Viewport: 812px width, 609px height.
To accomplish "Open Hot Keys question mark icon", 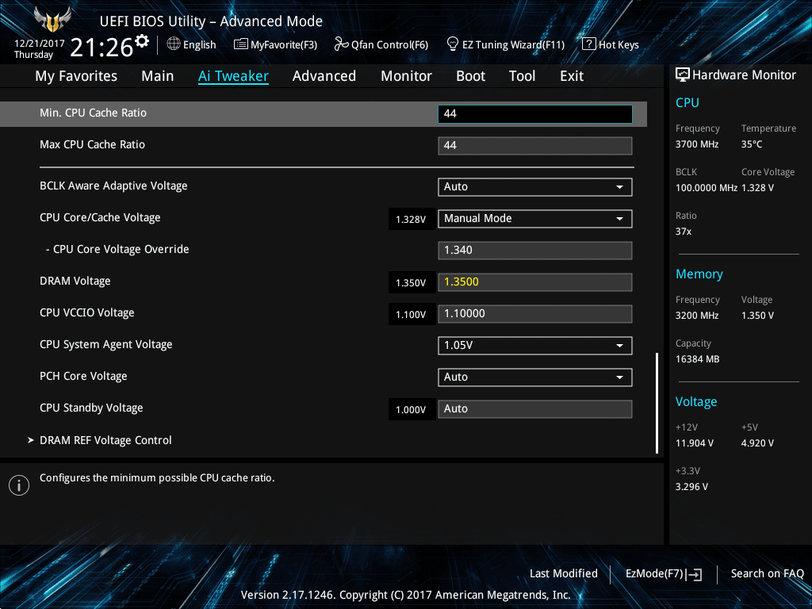I will (589, 44).
